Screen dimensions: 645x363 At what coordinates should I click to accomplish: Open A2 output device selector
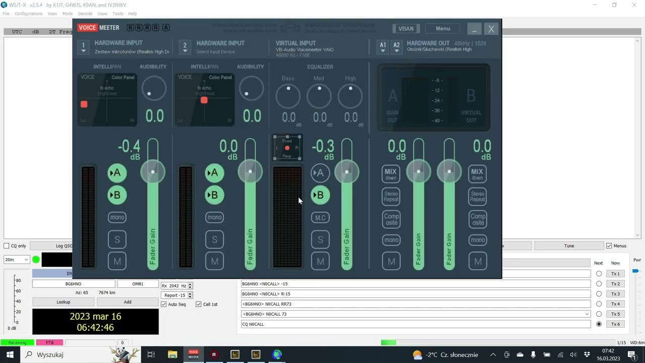pyautogui.click(x=397, y=47)
